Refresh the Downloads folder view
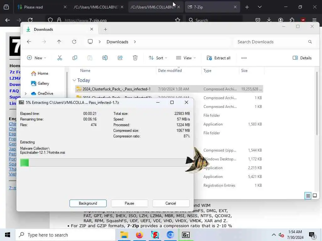 (x=74, y=42)
